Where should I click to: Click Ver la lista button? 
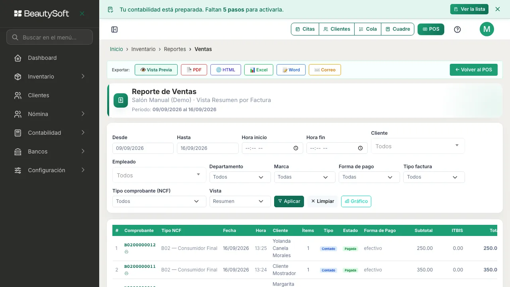[x=469, y=9]
